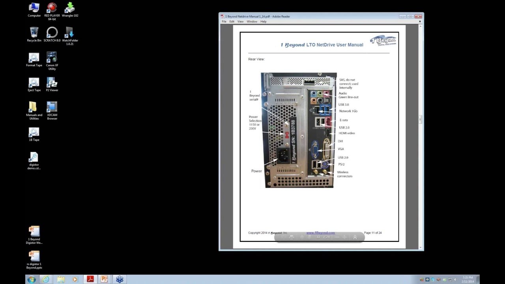Zoom out with the minus button
The width and height of the screenshot is (505, 284).
[337, 237]
